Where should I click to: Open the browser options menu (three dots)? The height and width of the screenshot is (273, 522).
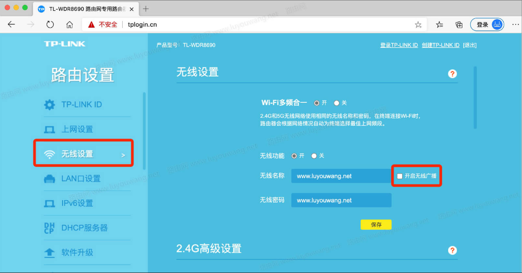pyautogui.click(x=515, y=24)
